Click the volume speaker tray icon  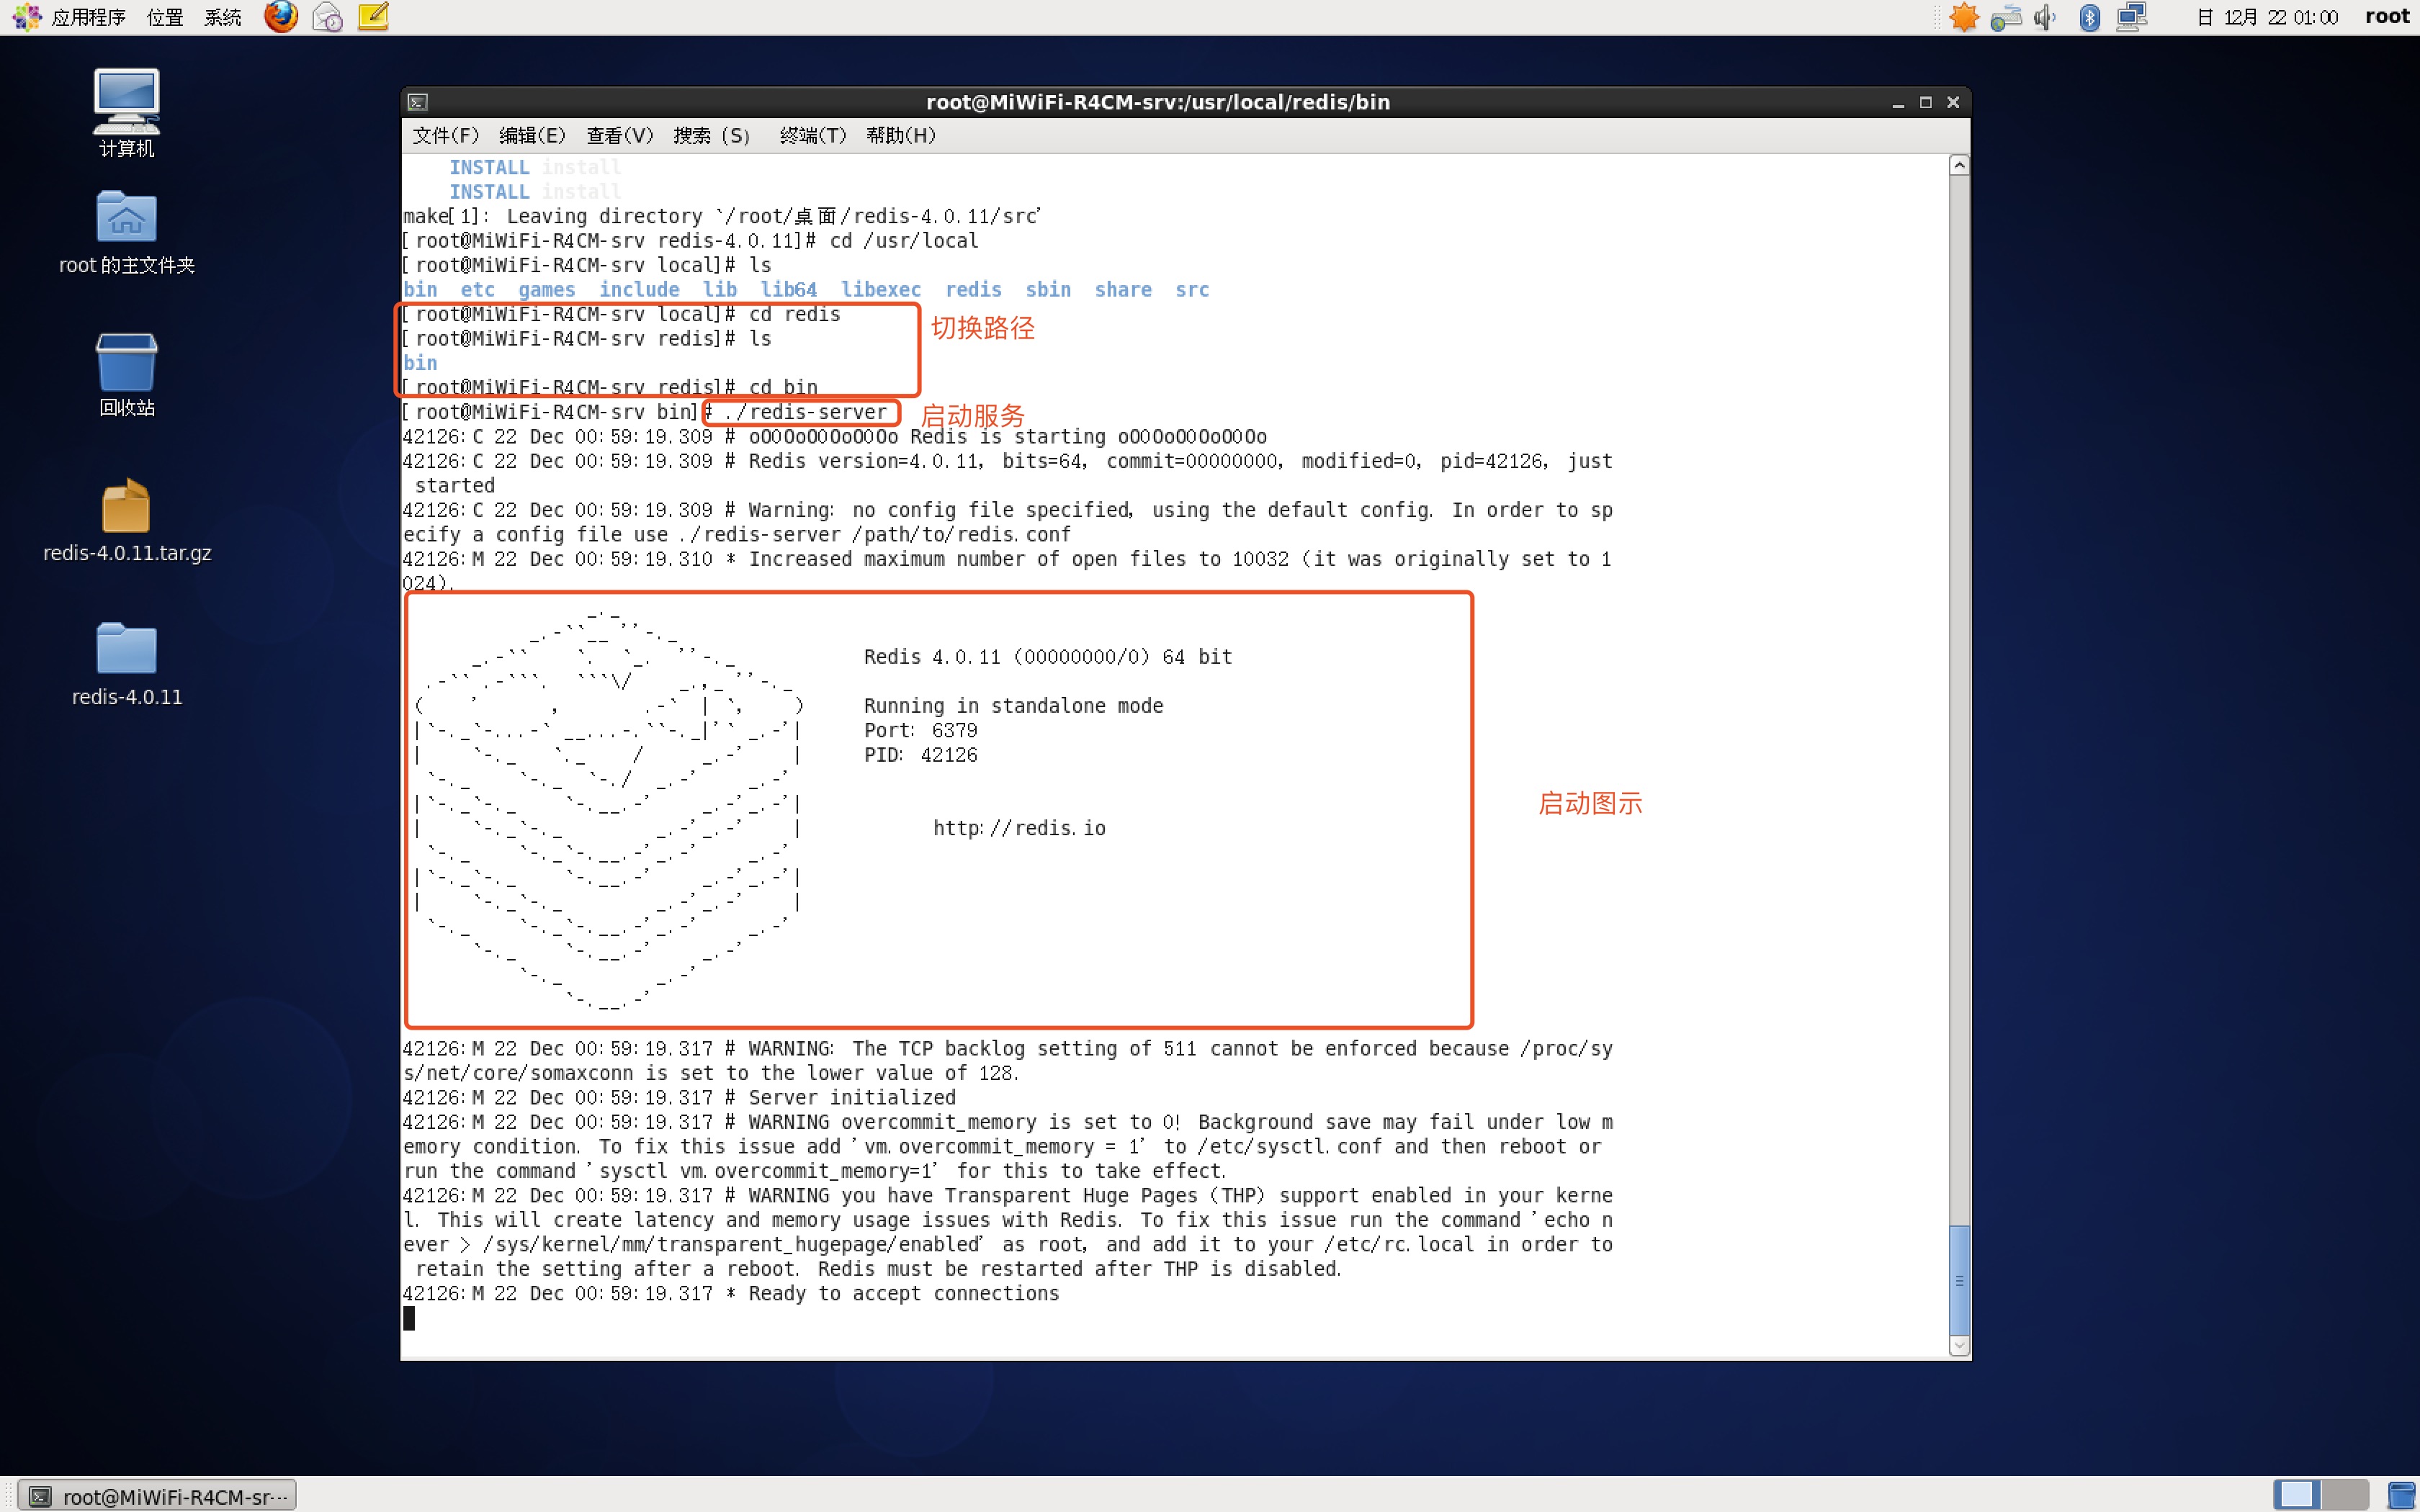click(x=2045, y=17)
